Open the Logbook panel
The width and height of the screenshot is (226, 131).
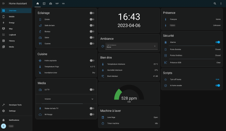(16, 35)
